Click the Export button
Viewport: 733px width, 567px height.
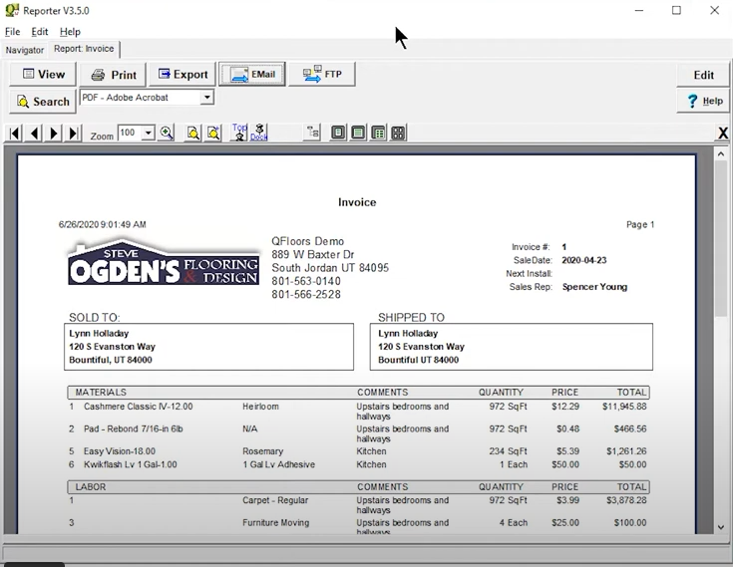point(183,75)
